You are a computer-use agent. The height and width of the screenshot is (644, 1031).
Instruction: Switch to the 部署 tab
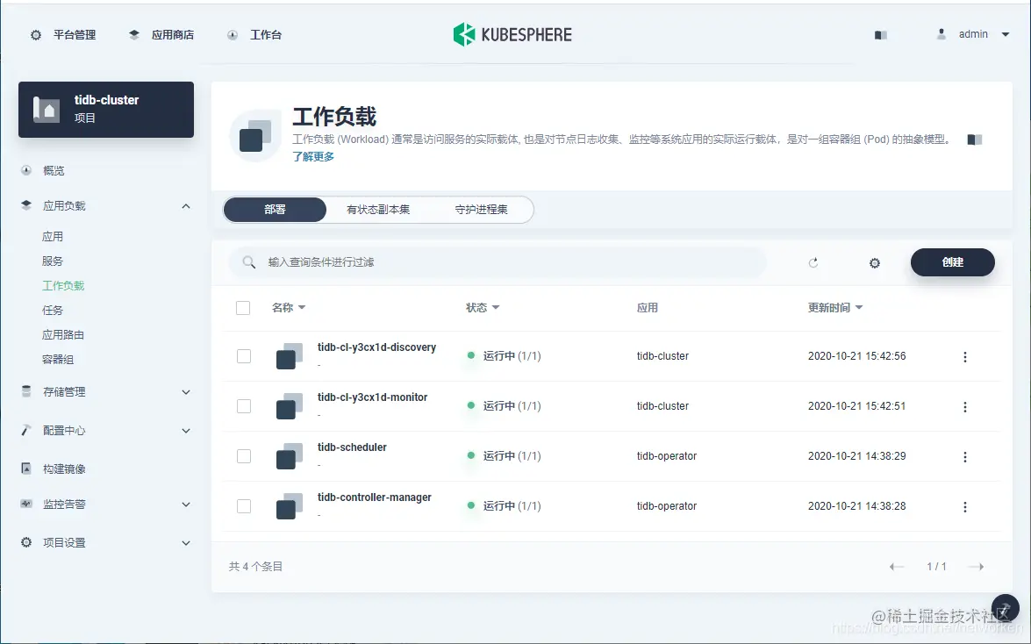pyautogui.click(x=275, y=209)
